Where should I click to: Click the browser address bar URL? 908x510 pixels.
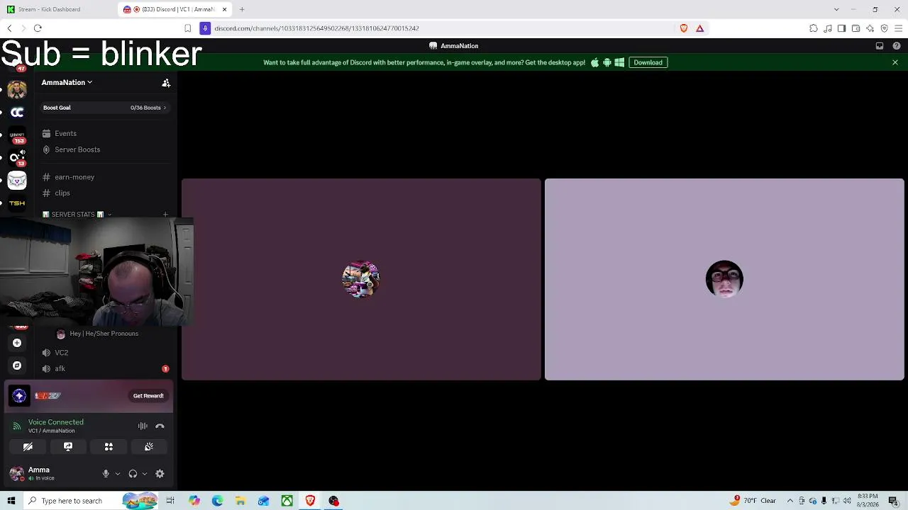(316, 28)
